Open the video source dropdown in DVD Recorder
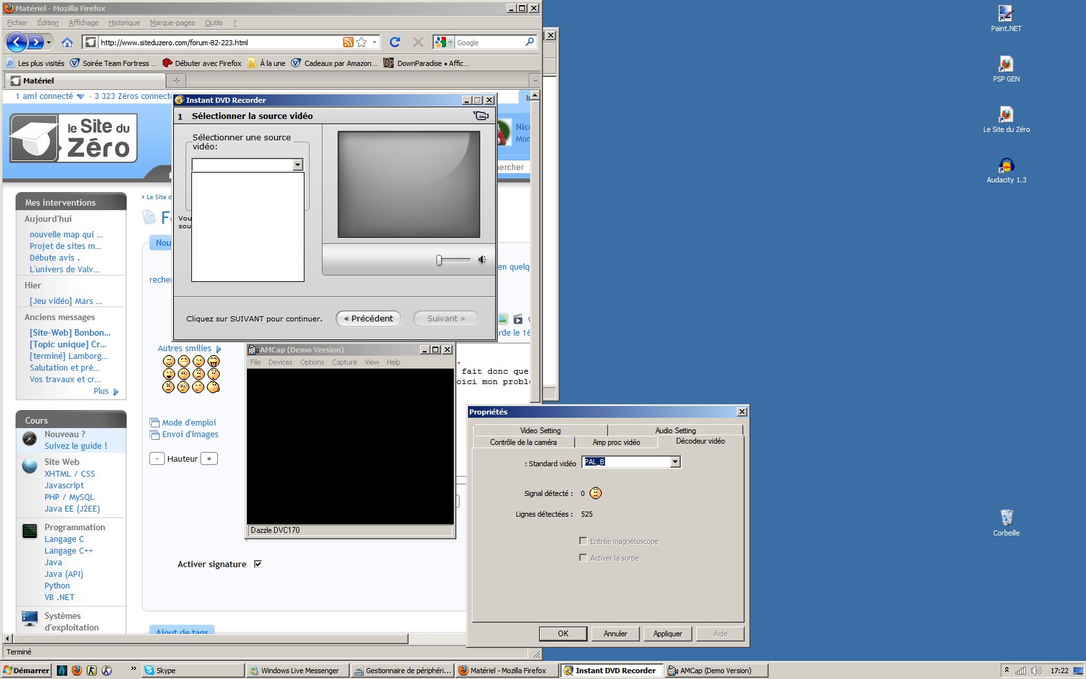 tap(297, 165)
